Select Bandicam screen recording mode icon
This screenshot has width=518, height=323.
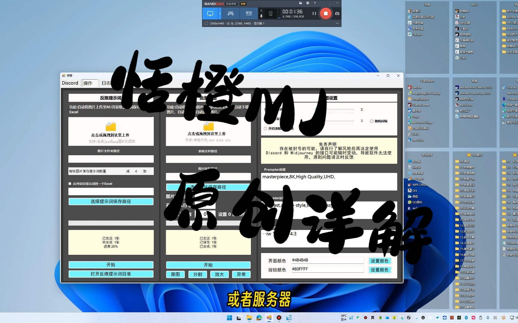pyautogui.click(x=210, y=13)
